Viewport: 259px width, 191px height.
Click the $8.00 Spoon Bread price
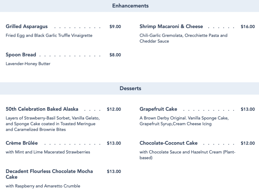115,55
